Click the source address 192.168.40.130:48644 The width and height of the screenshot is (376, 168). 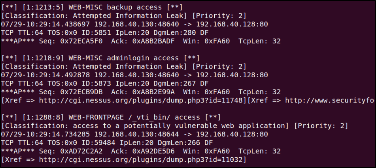click(x=136, y=134)
